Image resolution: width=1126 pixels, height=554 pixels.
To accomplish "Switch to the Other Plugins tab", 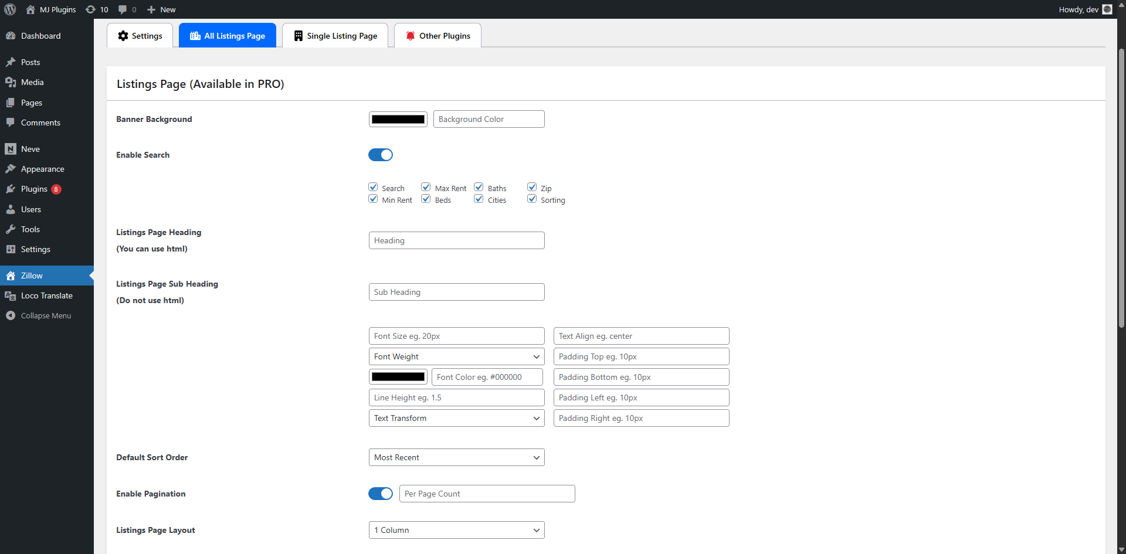I will pyautogui.click(x=437, y=36).
